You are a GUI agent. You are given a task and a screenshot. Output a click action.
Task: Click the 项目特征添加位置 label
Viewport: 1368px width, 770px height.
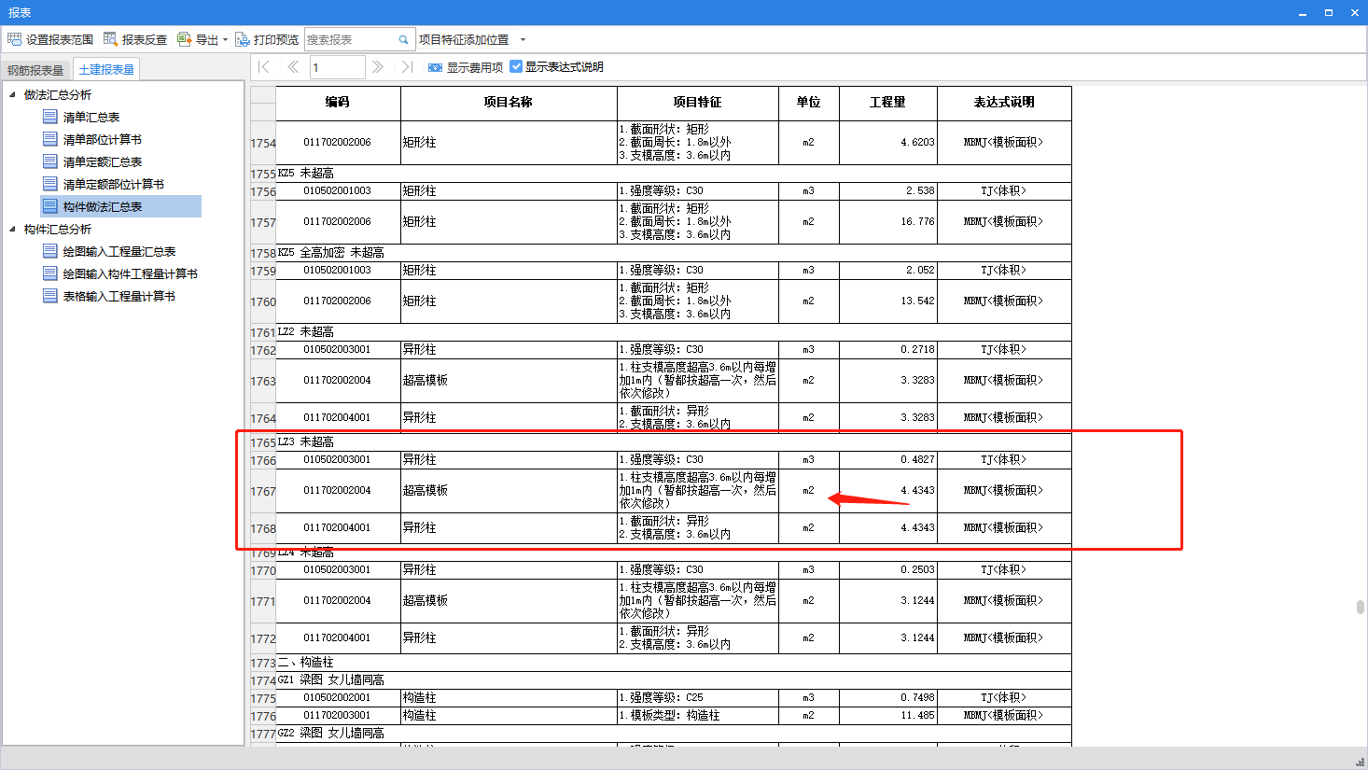pyautogui.click(x=464, y=40)
